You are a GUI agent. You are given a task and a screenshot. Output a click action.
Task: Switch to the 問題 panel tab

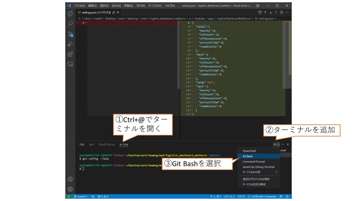pyautogui.click(x=82, y=145)
